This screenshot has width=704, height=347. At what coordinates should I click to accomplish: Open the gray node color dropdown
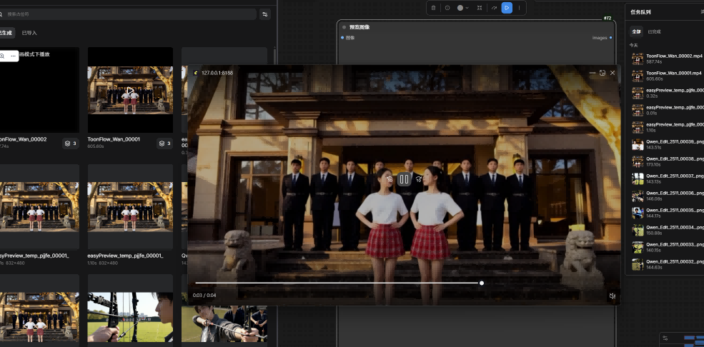pyautogui.click(x=463, y=8)
